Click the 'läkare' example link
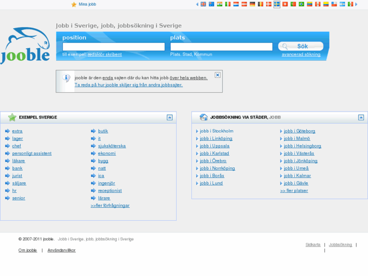368x276 pixels. 19,161
